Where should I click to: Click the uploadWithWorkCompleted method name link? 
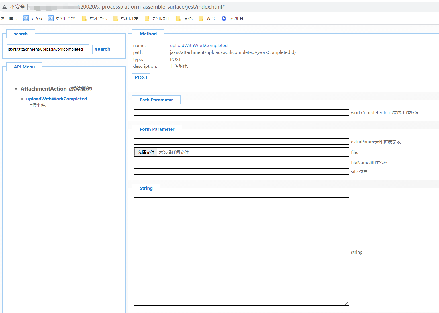199,46
